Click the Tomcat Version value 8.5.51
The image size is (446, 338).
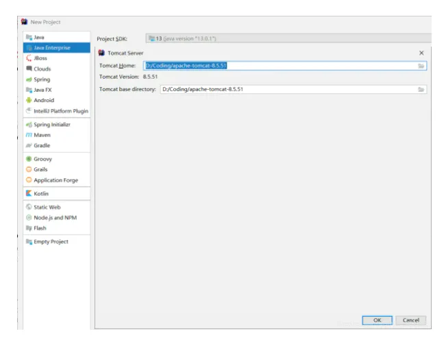coord(150,77)
